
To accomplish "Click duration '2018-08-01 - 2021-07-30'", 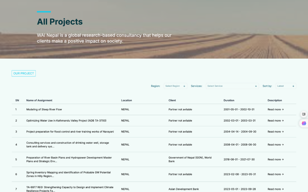I will point(239,159).
